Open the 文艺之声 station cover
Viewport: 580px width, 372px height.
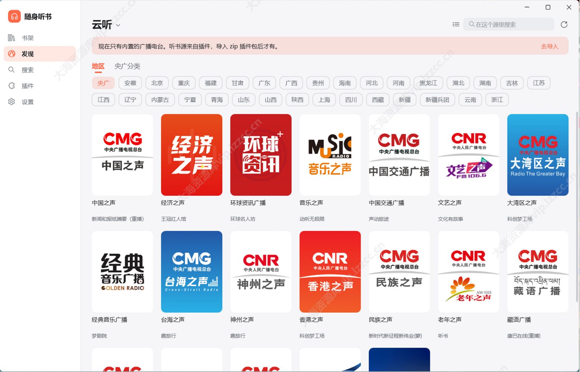(469, 155)
